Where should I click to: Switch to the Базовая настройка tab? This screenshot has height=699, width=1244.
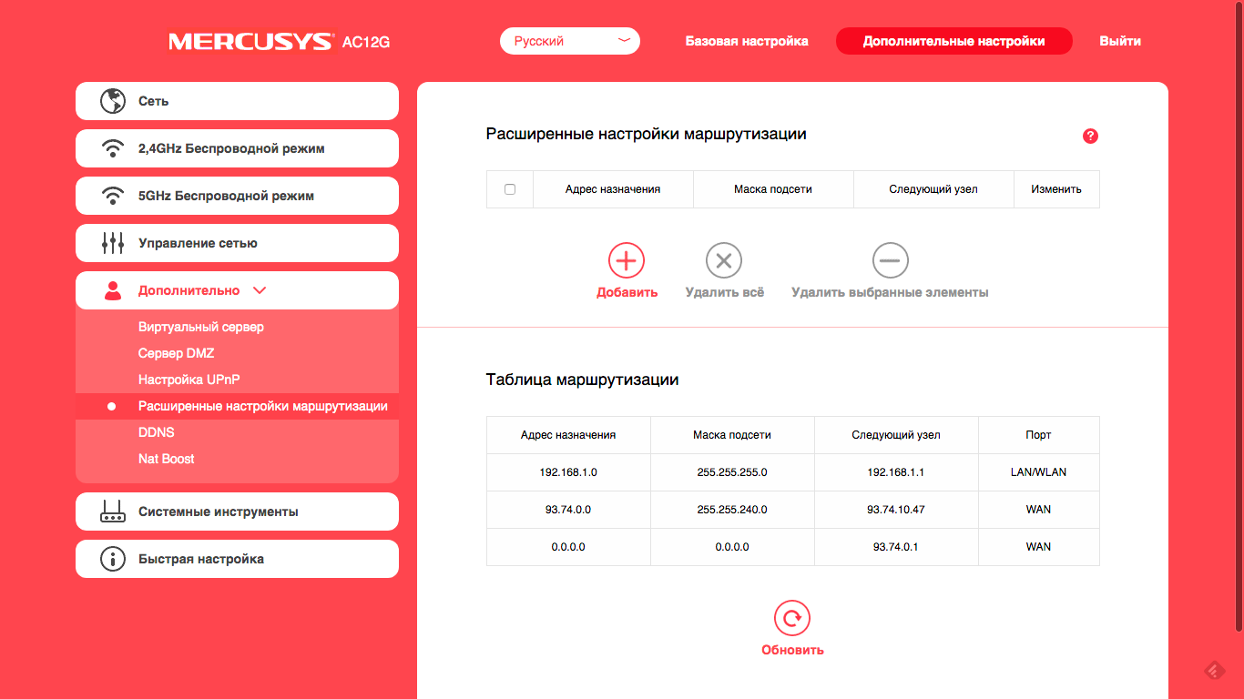(747, 41)
